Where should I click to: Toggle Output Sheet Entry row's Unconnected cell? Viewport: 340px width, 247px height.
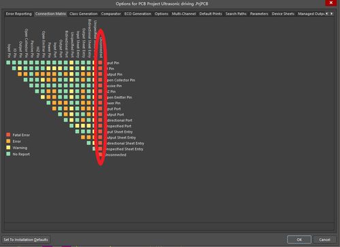100,137
